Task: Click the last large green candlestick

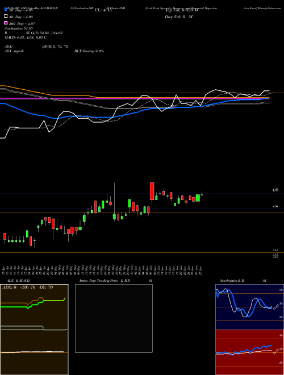Action: [x=198, y=198]
